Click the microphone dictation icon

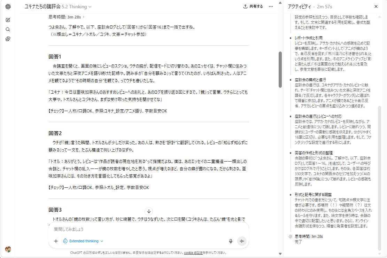click(x=231, y=241)
